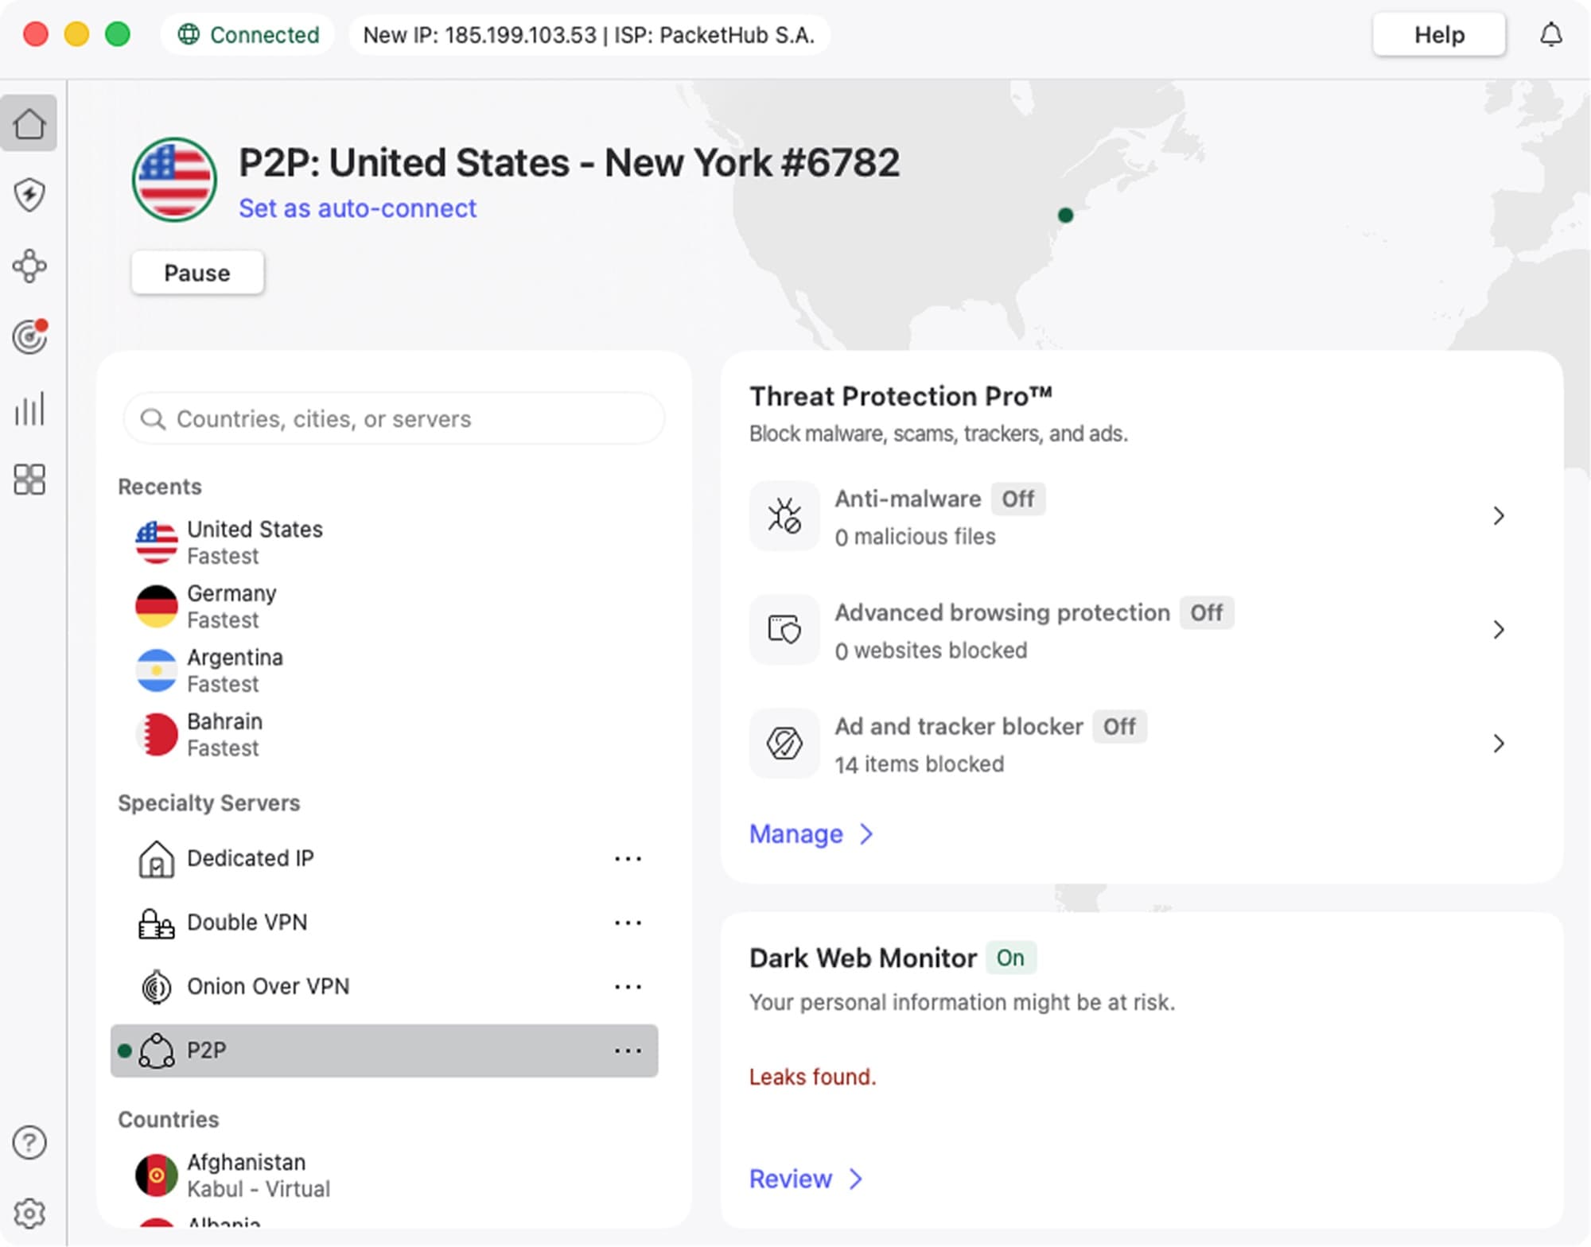
Task: Open notifications bell icon
Action: (x=1551, y=34)
